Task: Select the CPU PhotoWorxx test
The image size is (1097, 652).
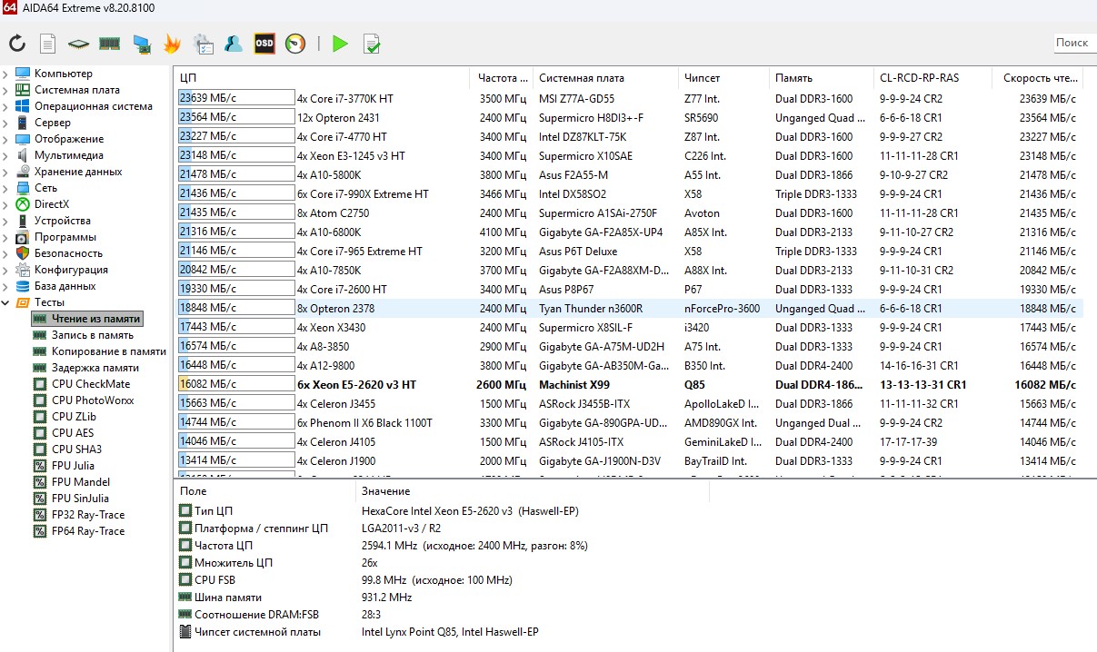Action: pyautogui.click(x=95, y=400)
